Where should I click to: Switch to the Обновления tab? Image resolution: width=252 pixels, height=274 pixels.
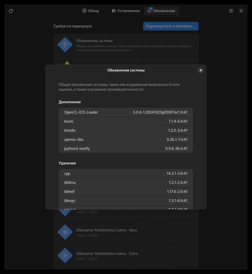[x=161, y=11]
